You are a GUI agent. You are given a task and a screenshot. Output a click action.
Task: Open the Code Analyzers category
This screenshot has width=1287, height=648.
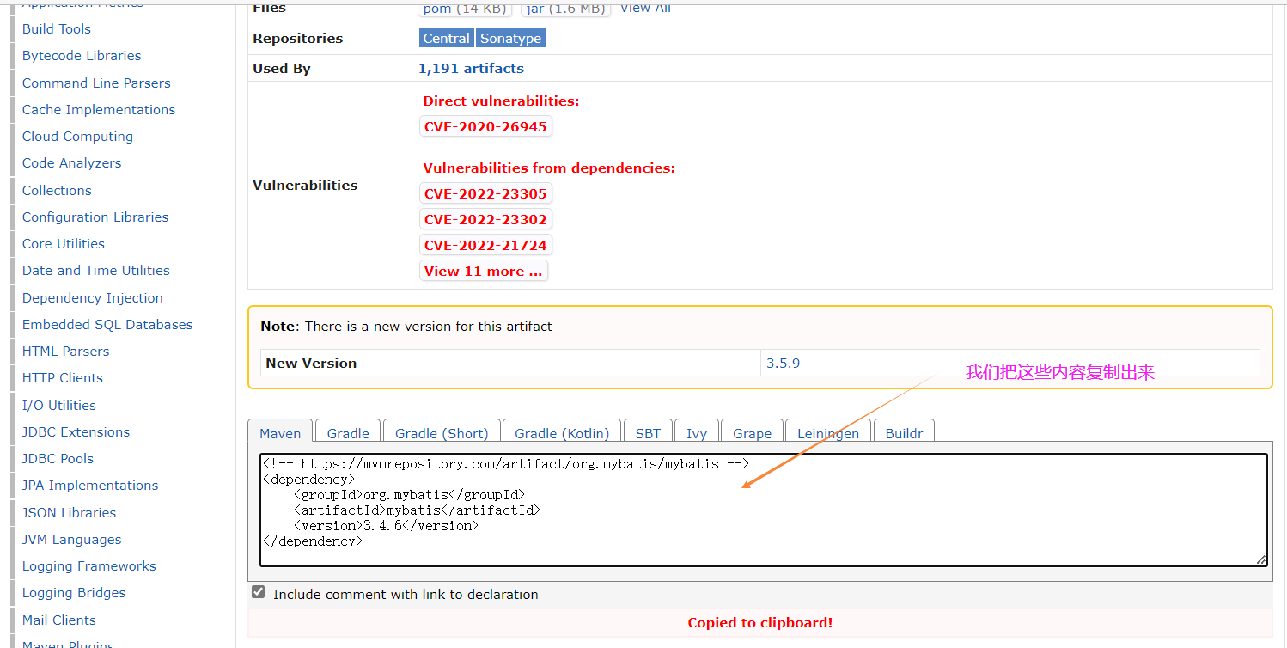point(71,162)
